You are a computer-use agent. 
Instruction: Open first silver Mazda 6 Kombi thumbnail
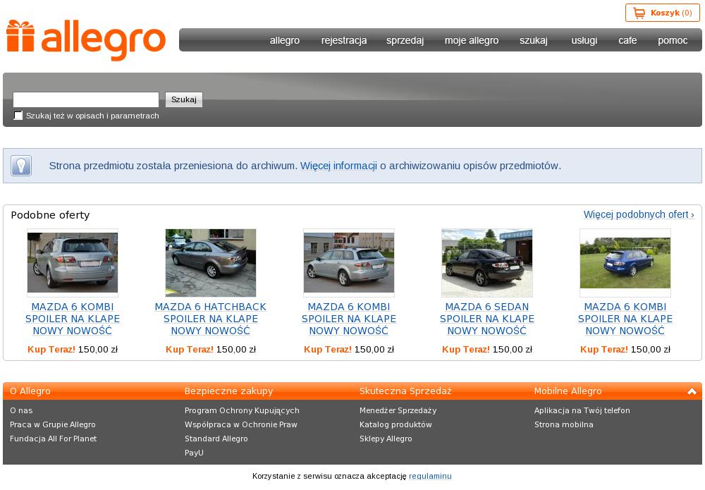[x=73, y=263]
